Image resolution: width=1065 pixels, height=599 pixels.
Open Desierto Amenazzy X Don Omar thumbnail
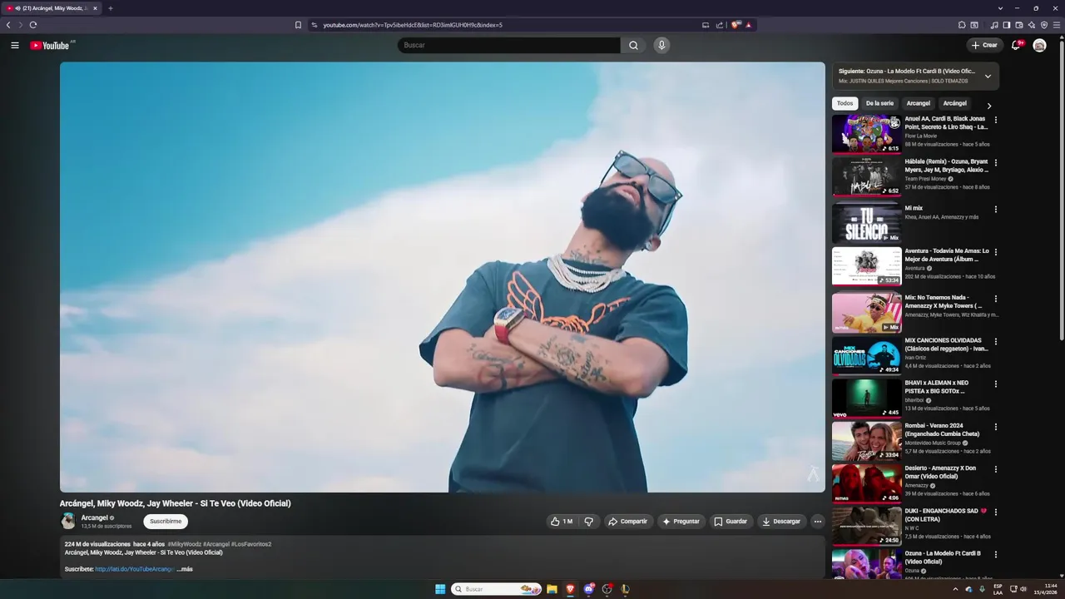pos(866,483)
